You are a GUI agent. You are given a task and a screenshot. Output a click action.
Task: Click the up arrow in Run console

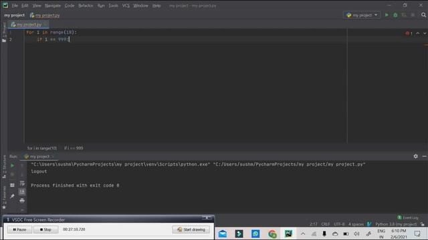22,165
